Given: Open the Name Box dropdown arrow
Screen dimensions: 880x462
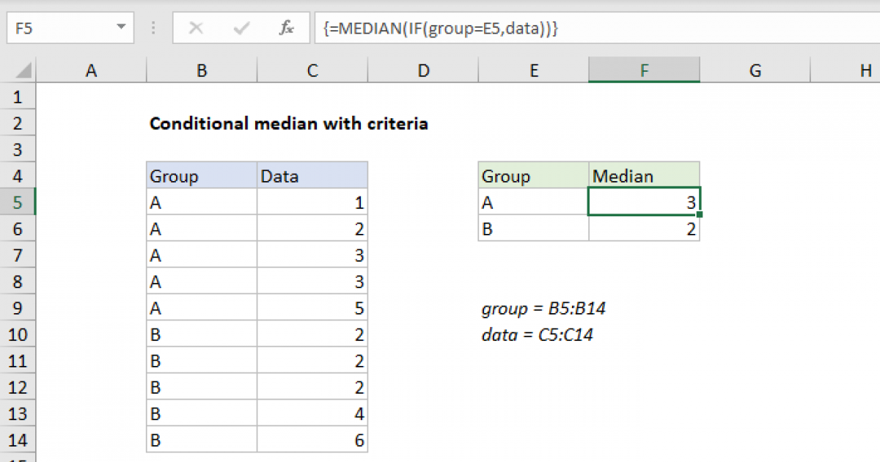Looking at the screenshot, I should pos(121,28).
